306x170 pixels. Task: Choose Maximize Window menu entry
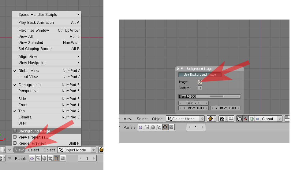[x=47, y=31]
